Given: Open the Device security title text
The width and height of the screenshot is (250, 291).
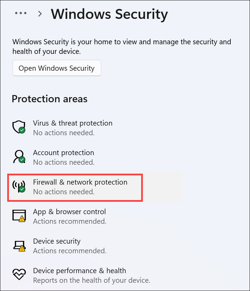Looking at the screenshot, I should (57, 241).
